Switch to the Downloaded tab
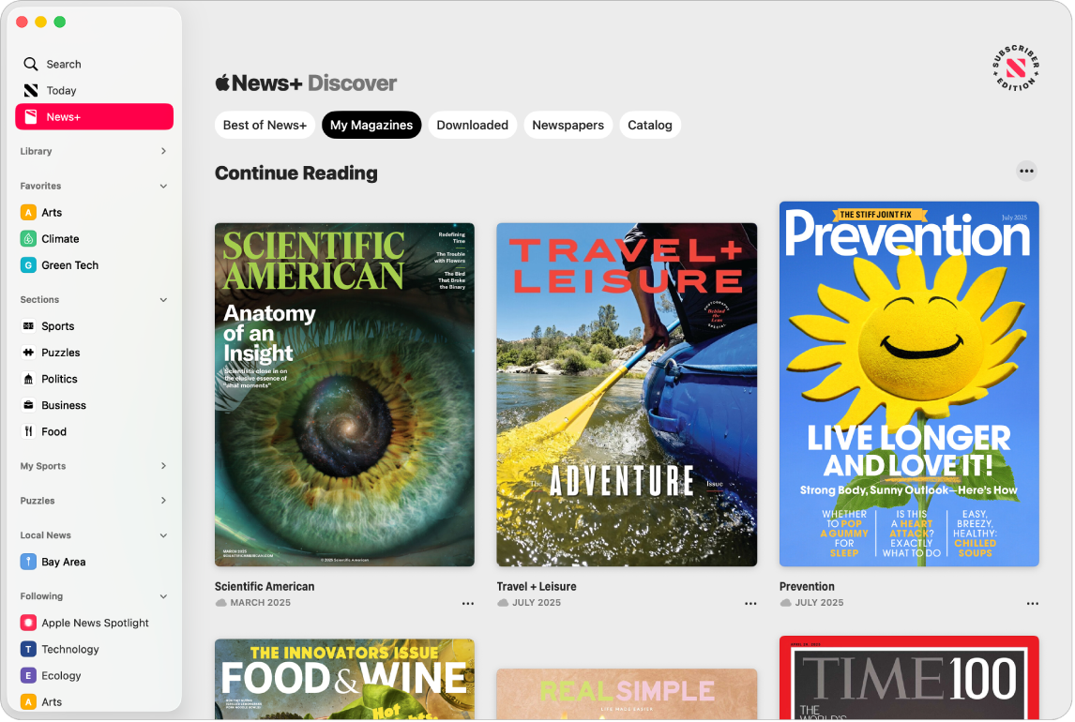This screenshot has width=1075, height=722. pyautogui.click(x=472, y=125)
